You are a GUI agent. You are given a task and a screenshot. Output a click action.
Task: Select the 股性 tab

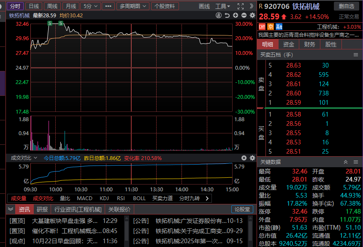point(331,44)
